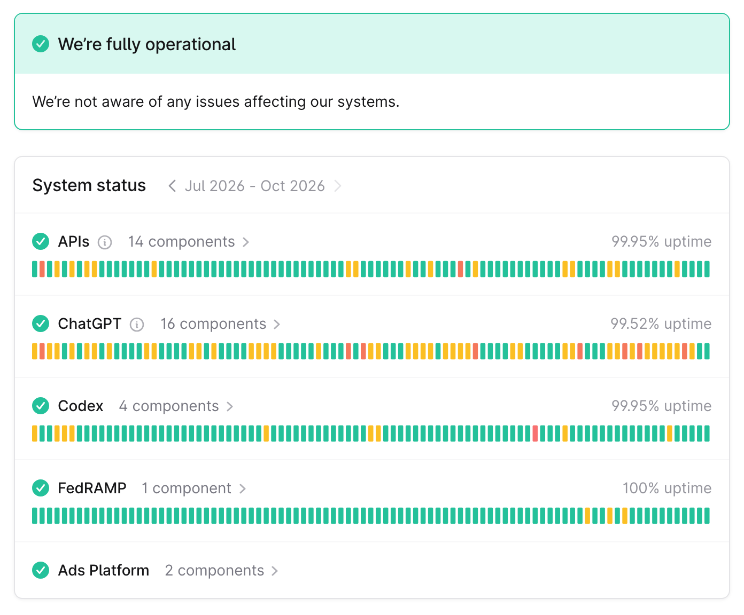Click the 'System status' heading
The width and height of the screenshot is (744, 615).
(89, 186)
